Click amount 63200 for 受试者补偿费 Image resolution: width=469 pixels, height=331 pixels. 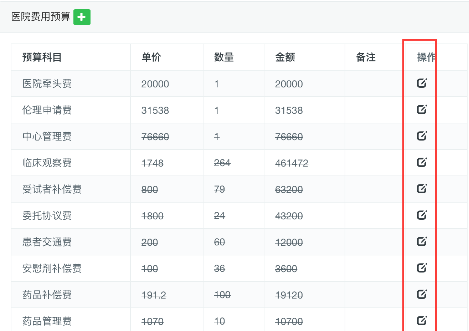[289, 190]
